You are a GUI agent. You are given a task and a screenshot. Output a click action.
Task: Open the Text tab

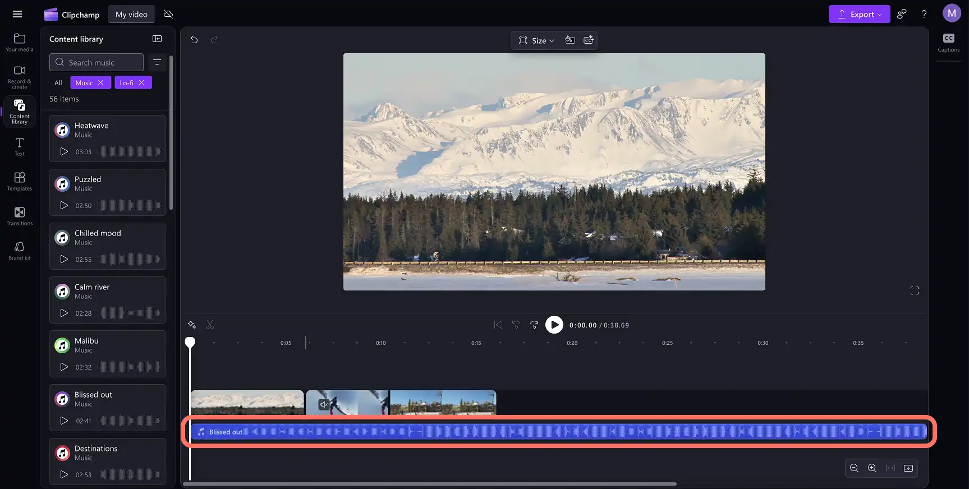20,147
